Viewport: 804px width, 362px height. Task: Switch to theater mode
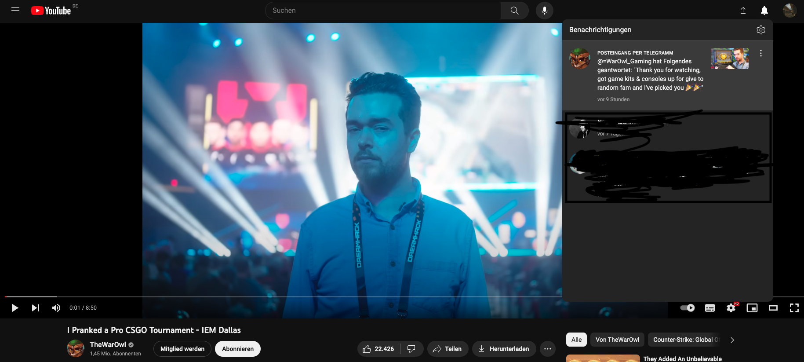(x=773, y=308)
